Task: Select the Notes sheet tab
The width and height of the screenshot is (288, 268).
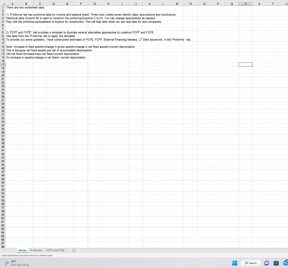Action: click(x=22, y=250)
